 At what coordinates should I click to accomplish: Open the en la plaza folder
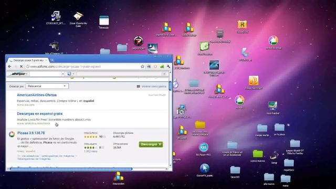pyautogui.click(x=279, y=129)
